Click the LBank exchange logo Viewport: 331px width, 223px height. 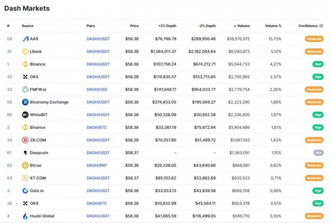click(25, 51)
